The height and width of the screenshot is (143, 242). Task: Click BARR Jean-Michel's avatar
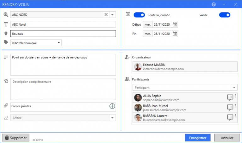138,108
